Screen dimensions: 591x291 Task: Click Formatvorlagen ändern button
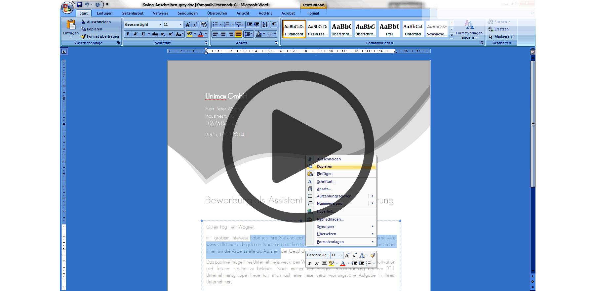point(469,30)
